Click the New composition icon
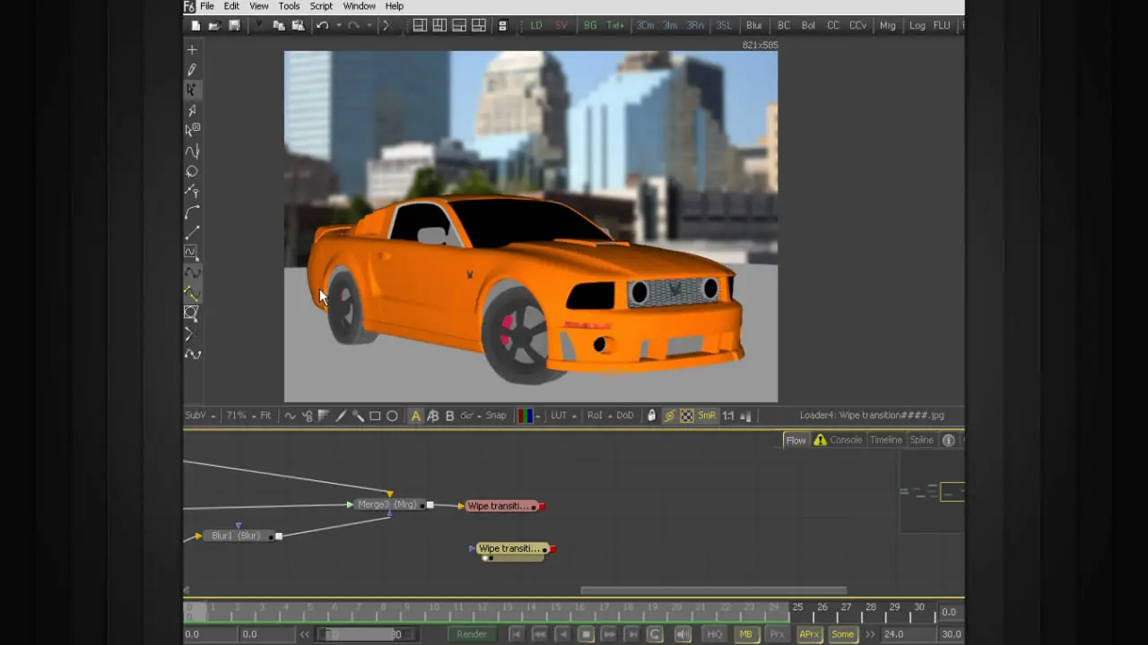 click(196, 26)
